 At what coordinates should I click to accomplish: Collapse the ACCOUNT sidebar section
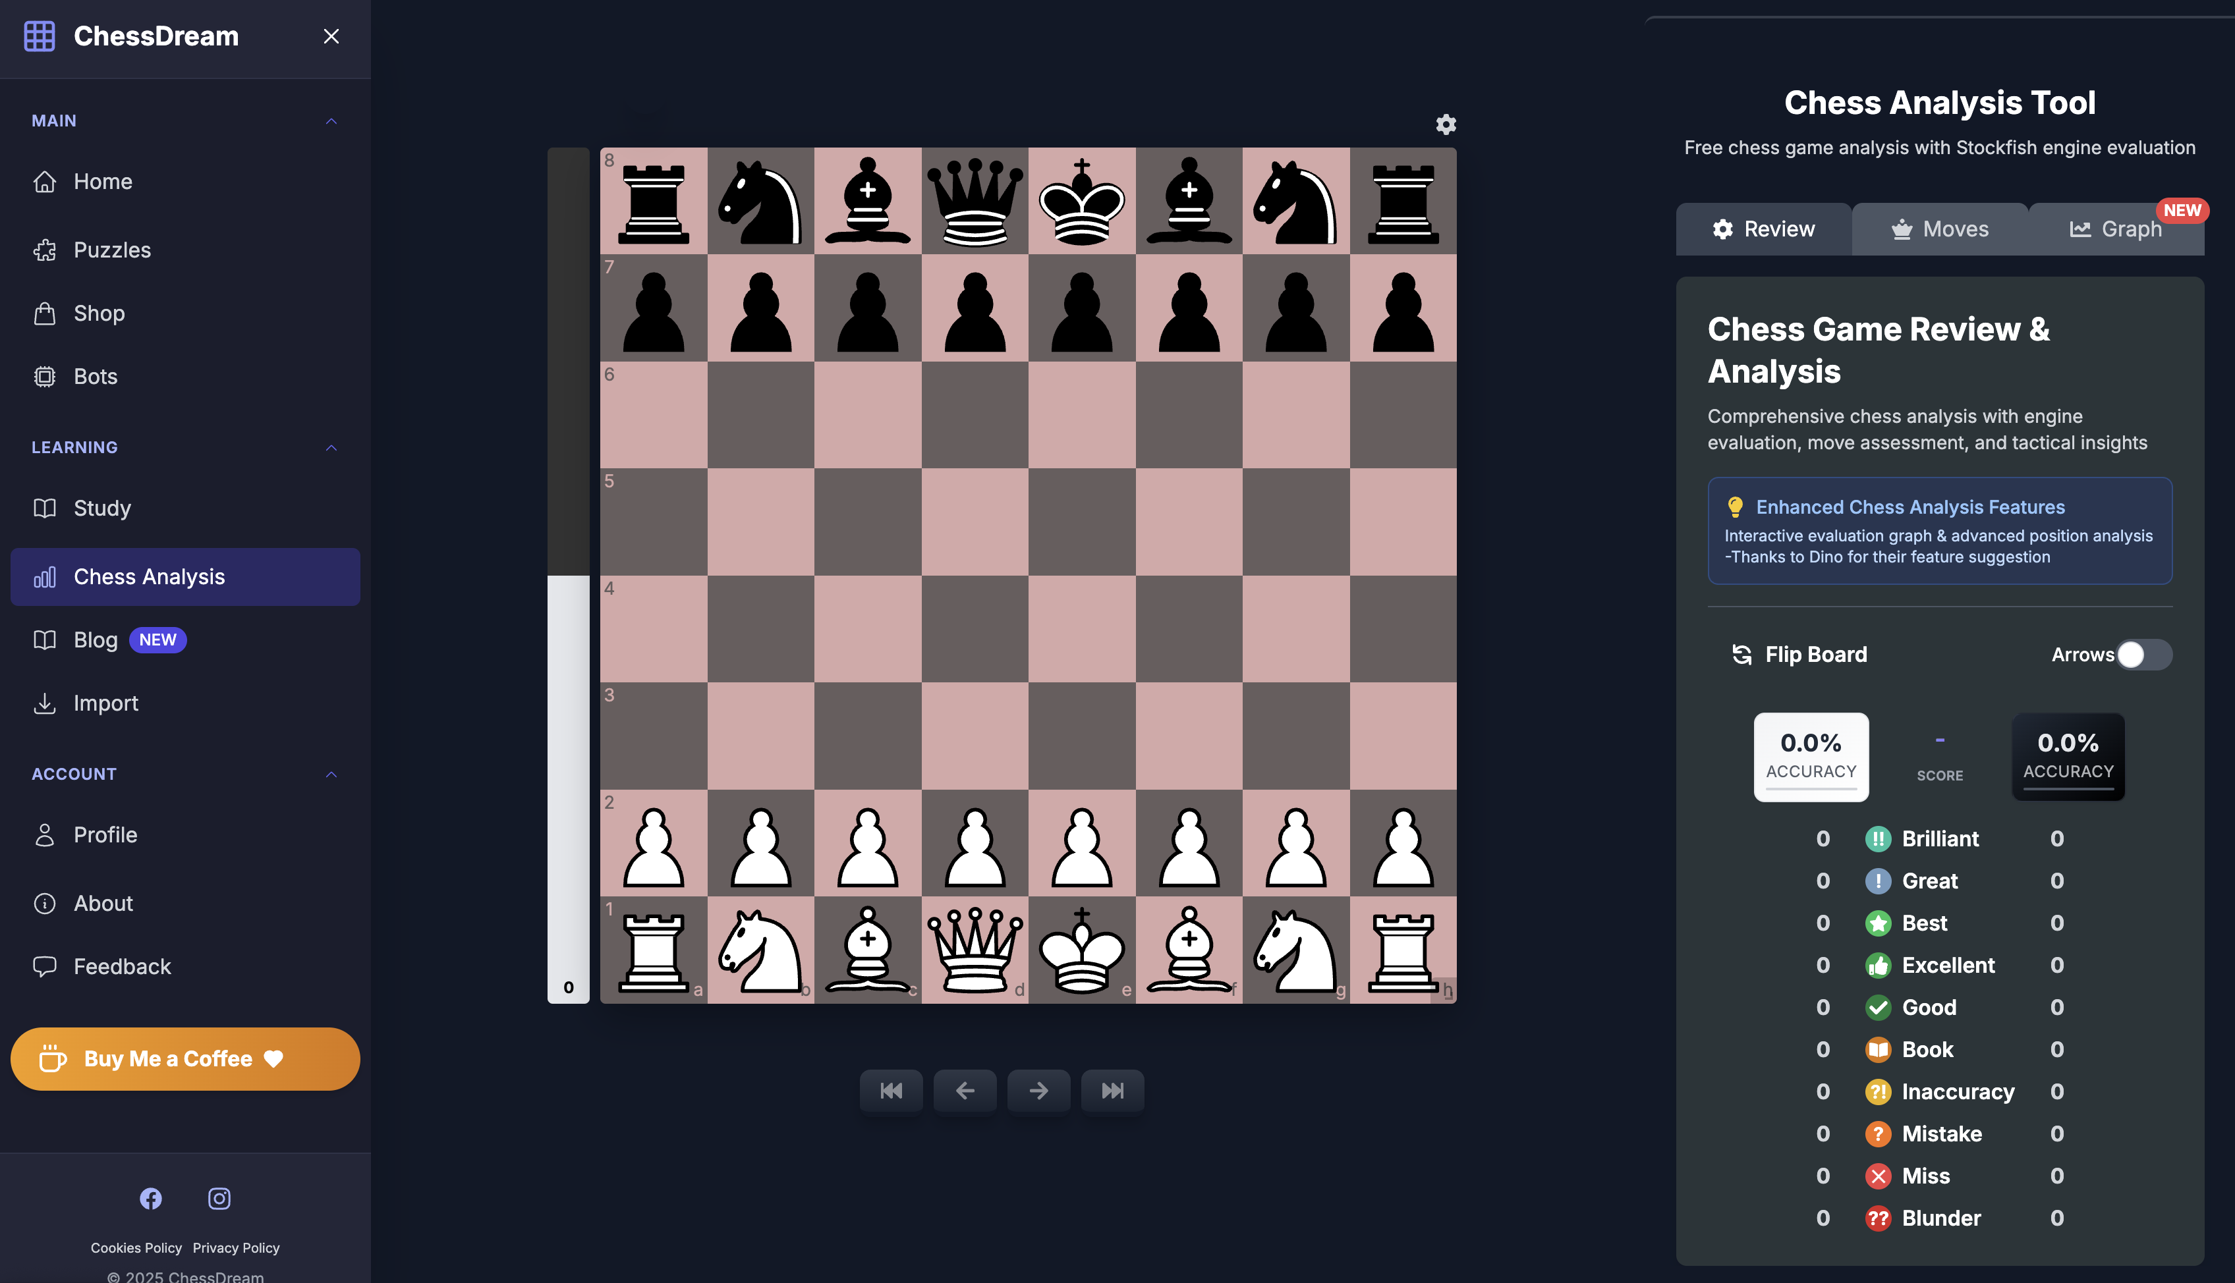click(331, 775)
